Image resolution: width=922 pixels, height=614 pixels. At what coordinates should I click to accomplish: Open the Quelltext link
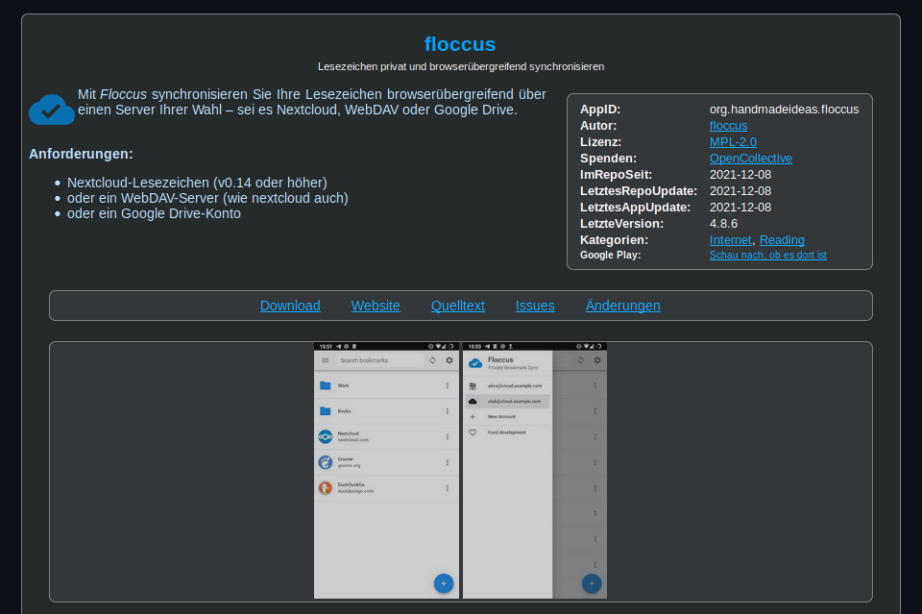pyautogui.click(x=457, y=306)
